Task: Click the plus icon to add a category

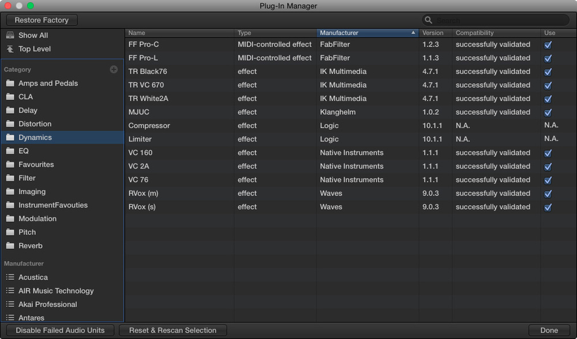Action: [x=114, y=69]
